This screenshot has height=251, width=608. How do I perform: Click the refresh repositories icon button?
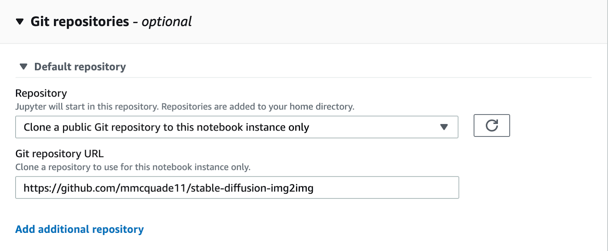click(491, 126)
